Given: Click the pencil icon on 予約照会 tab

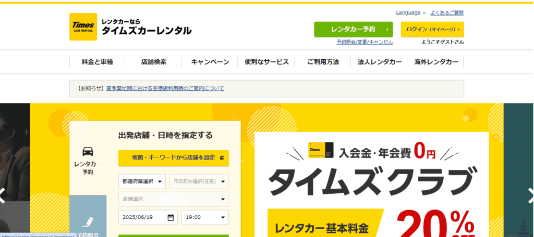Looking at the screenshot, I should (x=88, y=222).
